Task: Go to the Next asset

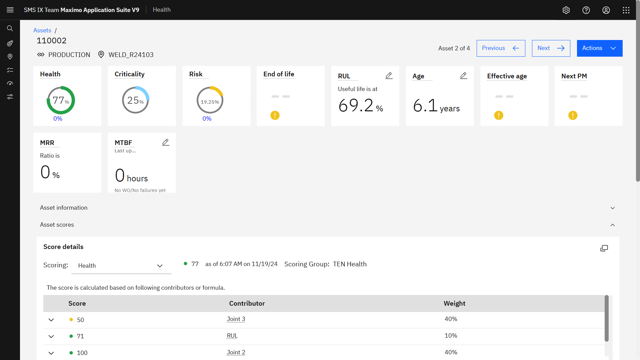Action: point(551,48)
